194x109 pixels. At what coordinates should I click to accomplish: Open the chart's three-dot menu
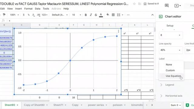(x=119, y=31)
